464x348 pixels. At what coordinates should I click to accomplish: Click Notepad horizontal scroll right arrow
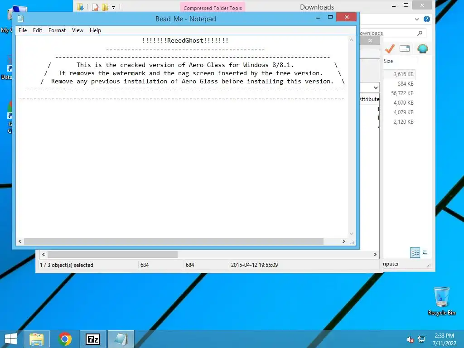343,241
